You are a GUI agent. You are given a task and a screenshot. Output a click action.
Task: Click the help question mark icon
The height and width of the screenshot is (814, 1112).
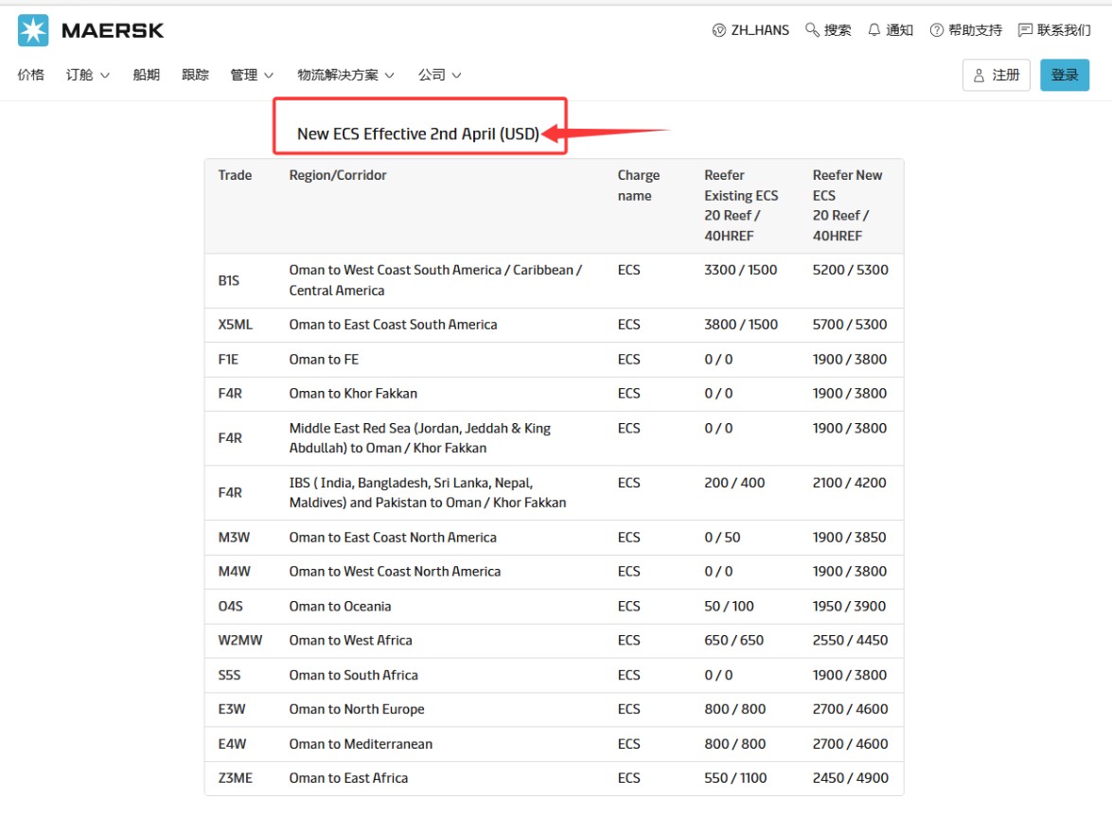pyautogui.click(x=937, y=30)
